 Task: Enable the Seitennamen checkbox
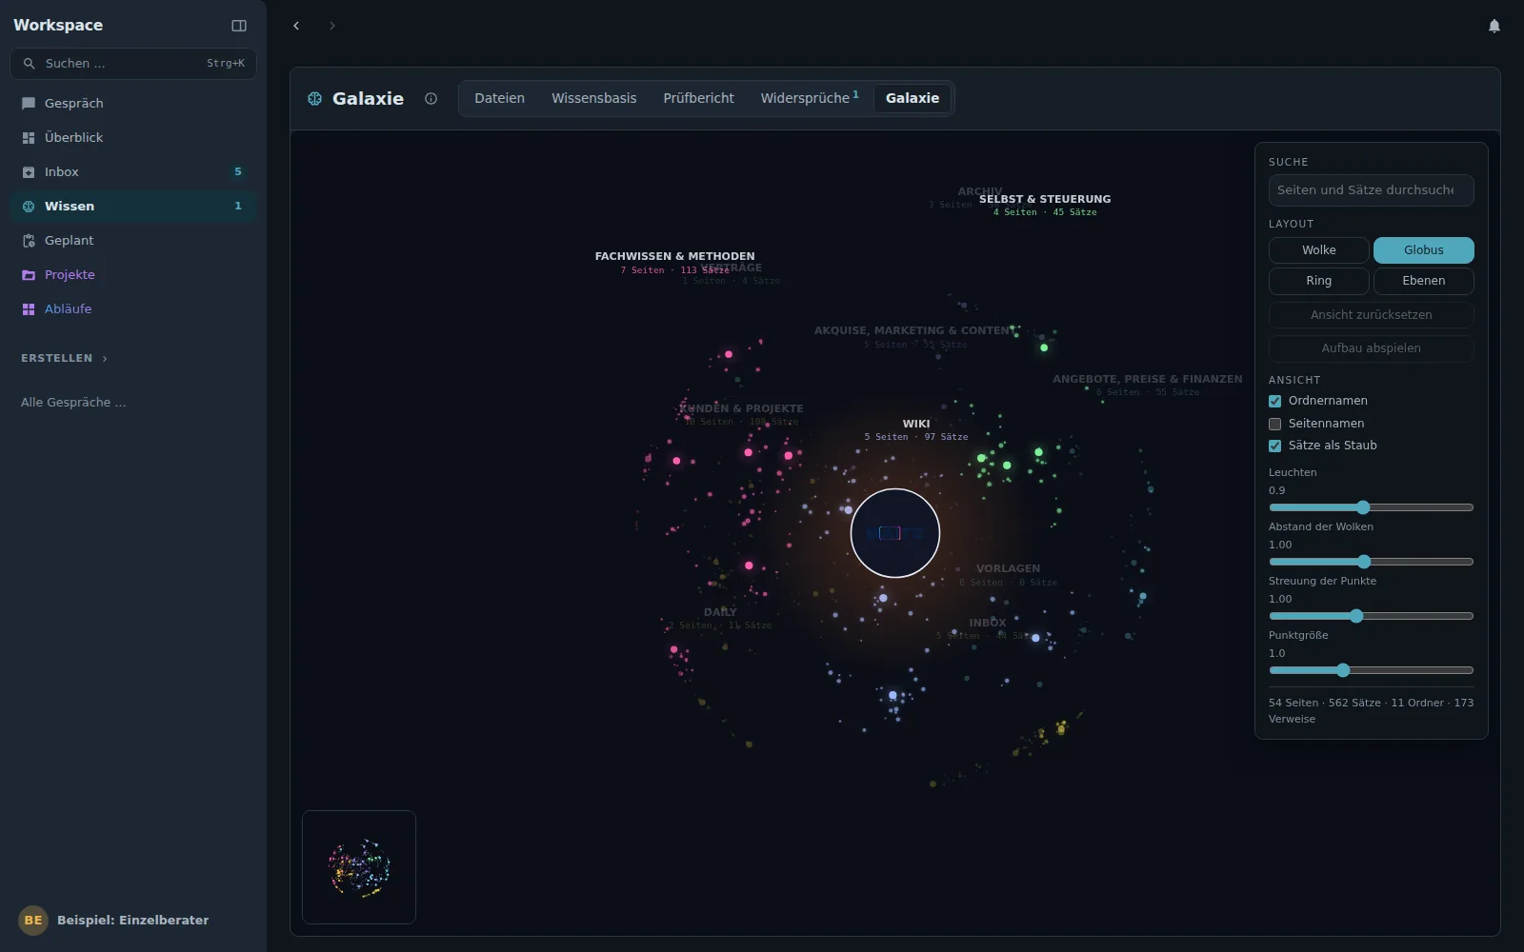click(1274, 424)
